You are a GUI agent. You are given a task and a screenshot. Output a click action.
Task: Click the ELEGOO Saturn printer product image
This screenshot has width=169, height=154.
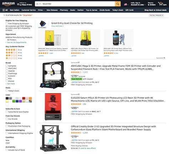click(x=53, y=107)
